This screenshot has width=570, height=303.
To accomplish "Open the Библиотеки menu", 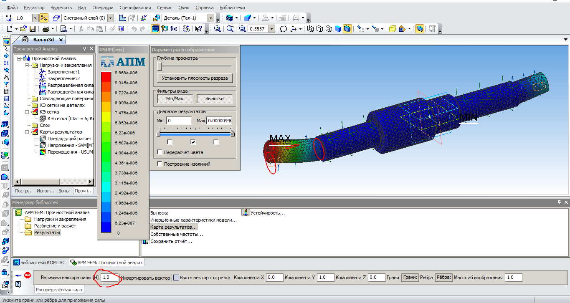I will coord(232,8).
